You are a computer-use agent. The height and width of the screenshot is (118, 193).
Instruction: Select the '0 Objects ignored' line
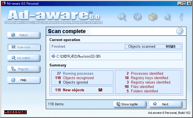73,82
